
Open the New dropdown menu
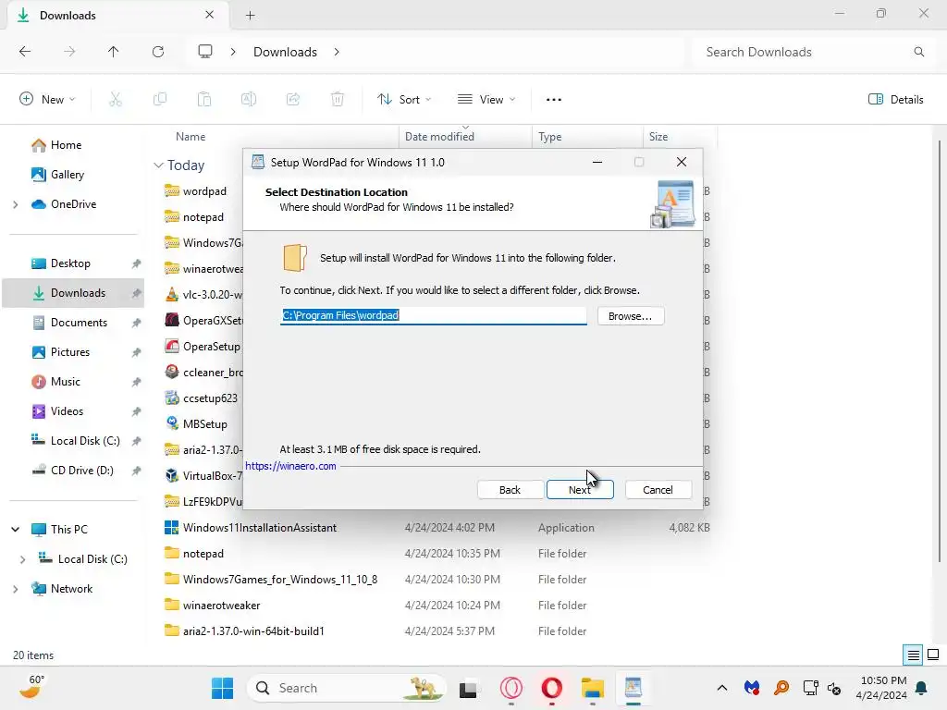[47, 99]
